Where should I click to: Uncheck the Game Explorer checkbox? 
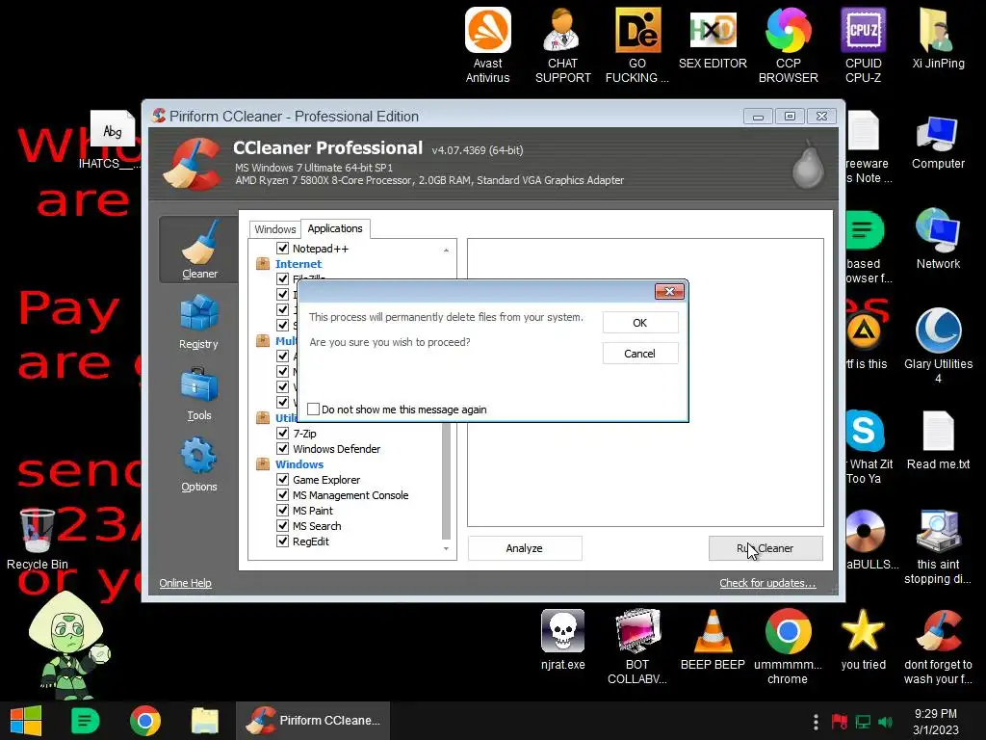(282, 480)
